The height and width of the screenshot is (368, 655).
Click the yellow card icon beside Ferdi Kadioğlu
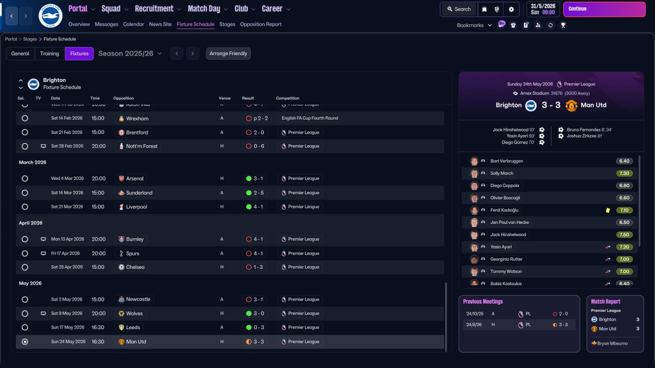click(x=608, y=210)
